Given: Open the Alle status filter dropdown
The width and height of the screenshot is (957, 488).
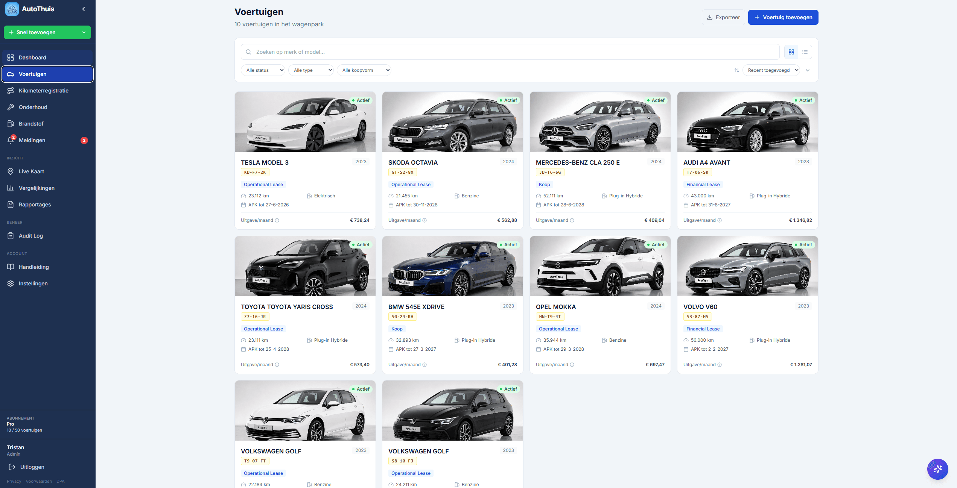Looking at the screenshot, I should click(263, 70).
